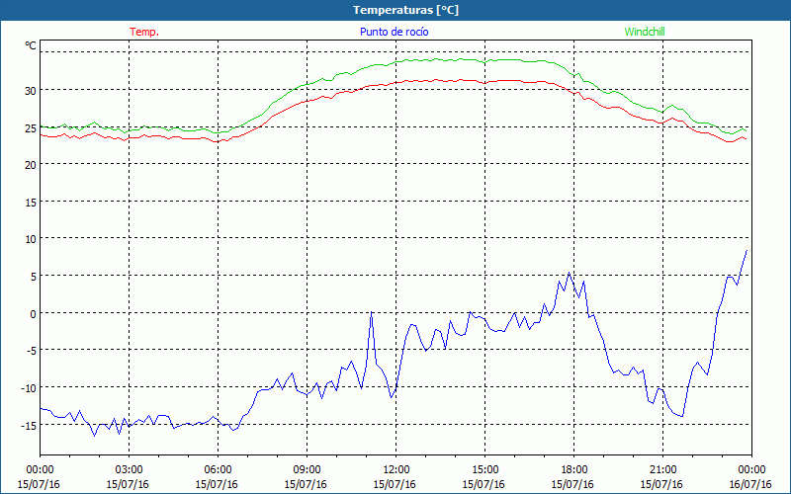Click the y-axis value 30
Screen dimensions: 791x494
[31, 91]
